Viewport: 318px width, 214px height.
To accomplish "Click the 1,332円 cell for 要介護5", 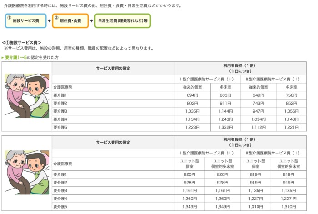I will click(225, 128).
